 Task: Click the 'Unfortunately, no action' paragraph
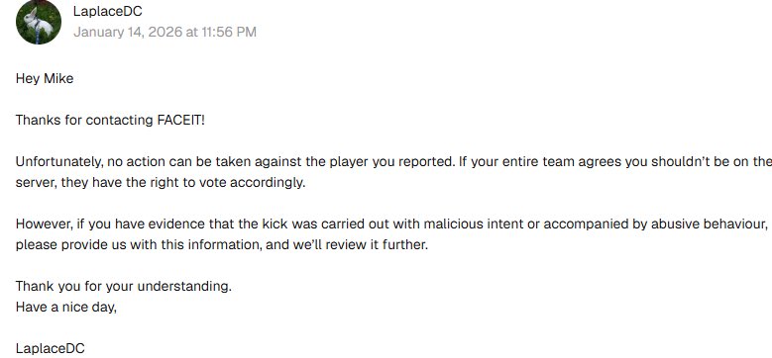(393, 172)
